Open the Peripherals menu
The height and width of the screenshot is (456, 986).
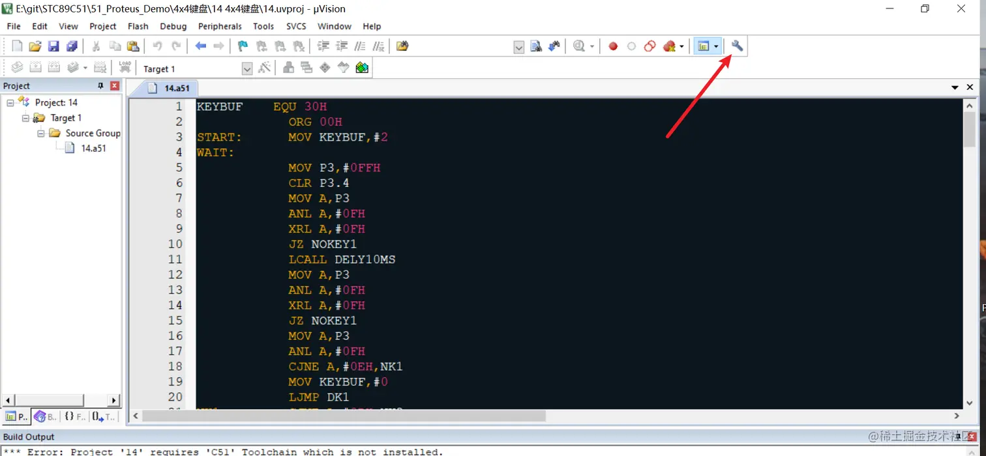tap(220, 27)
